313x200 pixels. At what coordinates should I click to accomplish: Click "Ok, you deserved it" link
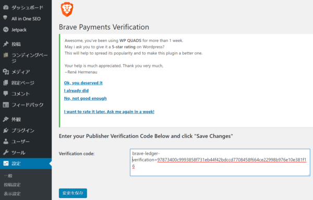83,83
